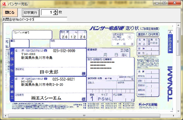Click sender phone number 025-552-9821
Image resolution: width=183 pixels, height=120 pixels.
[64, 79]
